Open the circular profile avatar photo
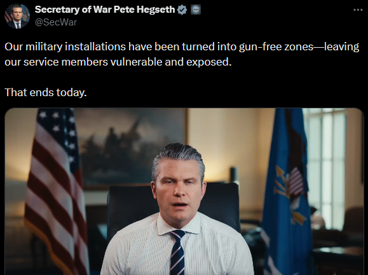This screenshot has height=275, width=368. tap(17, 16)
